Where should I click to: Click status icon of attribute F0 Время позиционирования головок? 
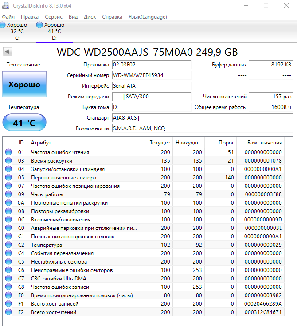[x=8, y=295]
